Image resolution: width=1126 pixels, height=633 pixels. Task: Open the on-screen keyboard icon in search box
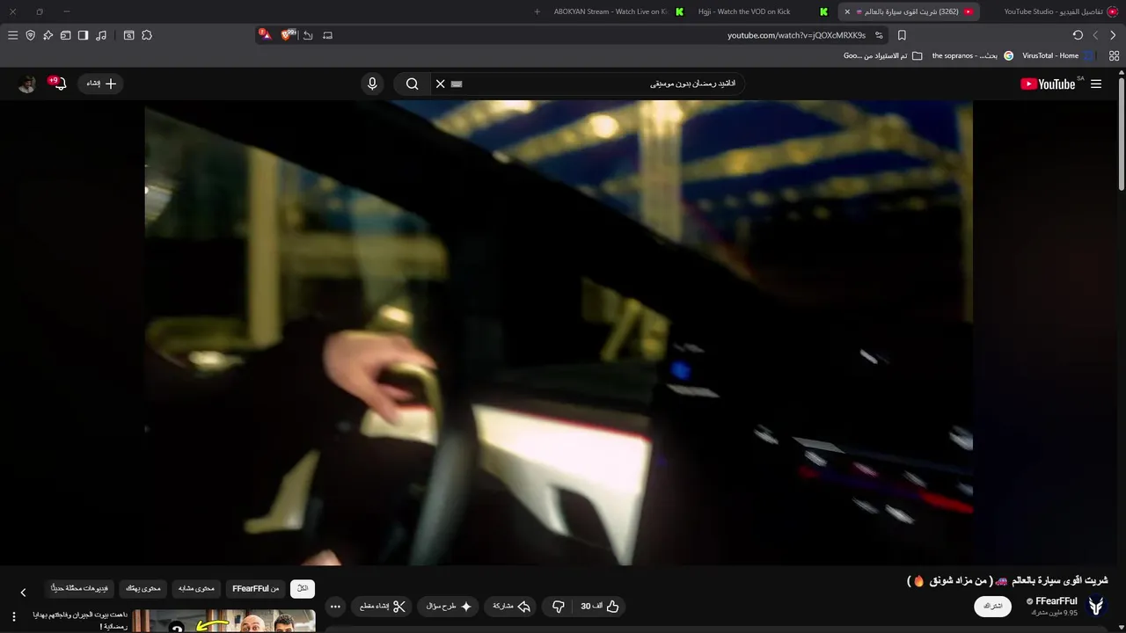point(456,84)
